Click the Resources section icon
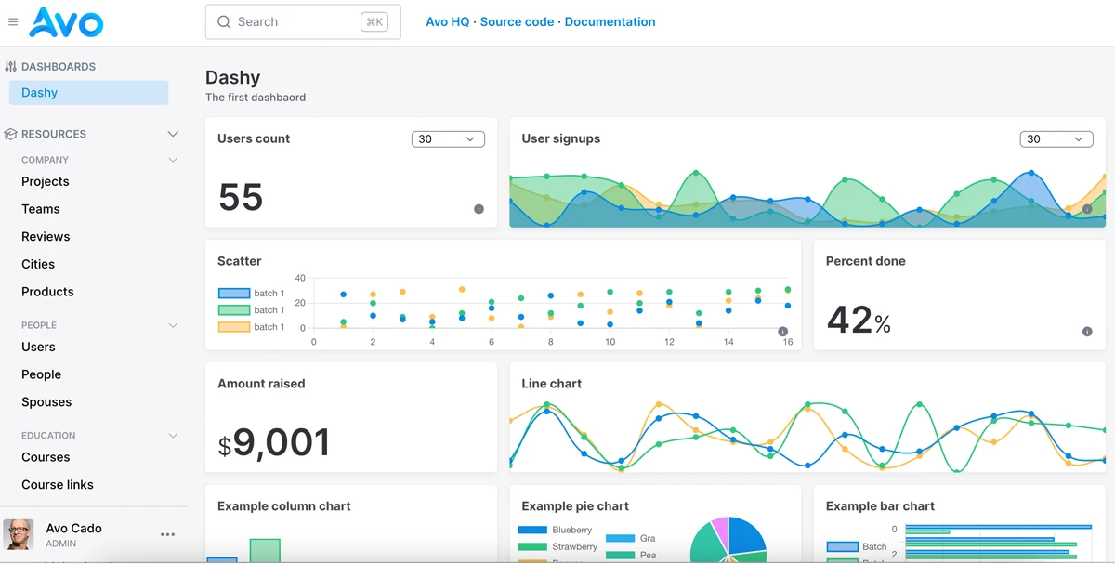The width and height of the screenshot is (1115, 564). [x=11, y=134]
